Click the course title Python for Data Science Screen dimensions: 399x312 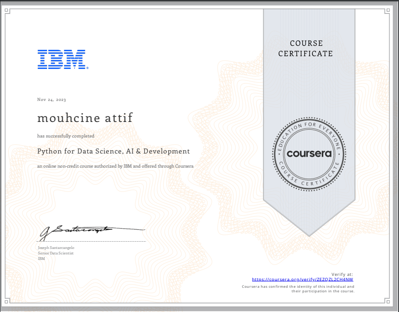click(113, 151)
